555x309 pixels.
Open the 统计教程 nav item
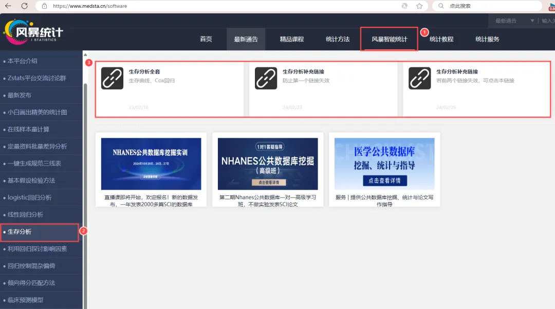(441, 39)
